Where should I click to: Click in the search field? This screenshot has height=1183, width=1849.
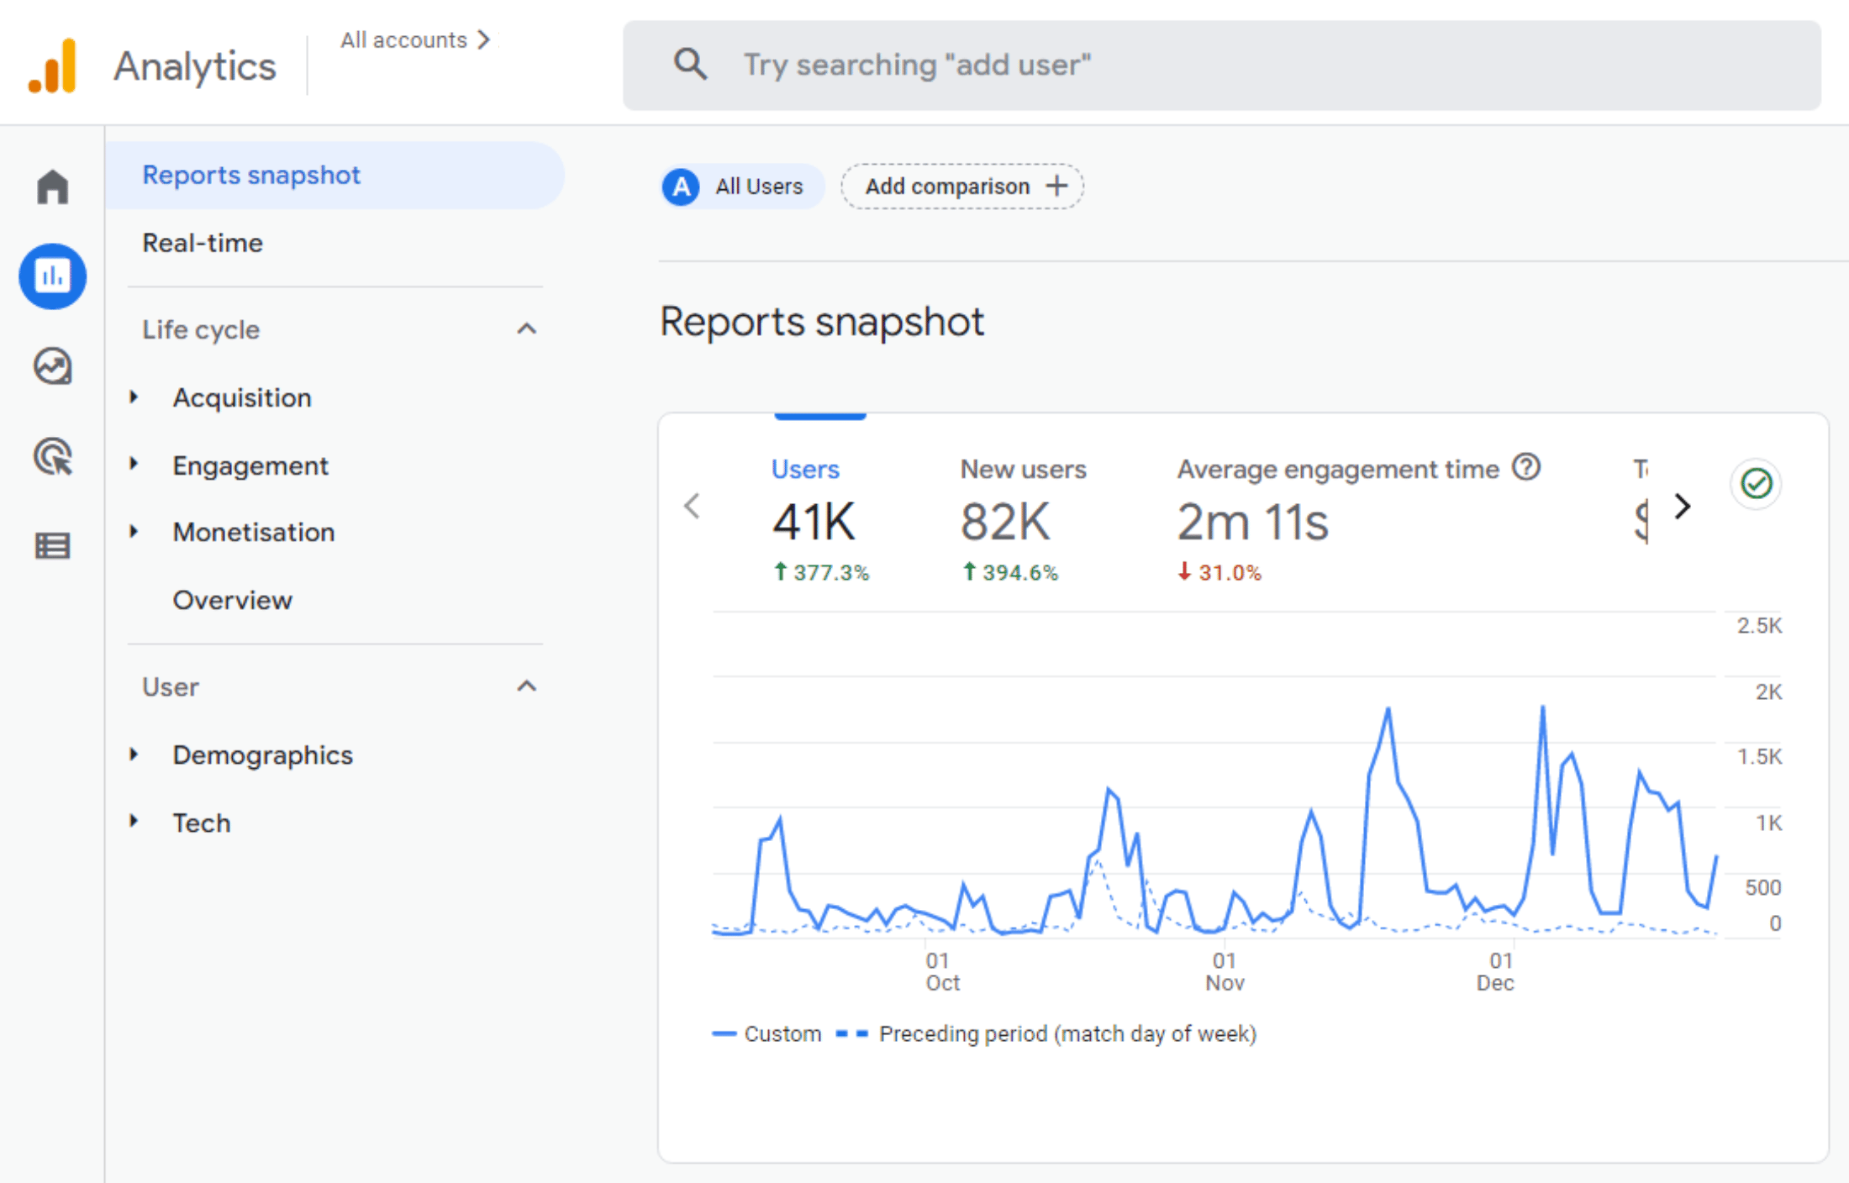1222,66
